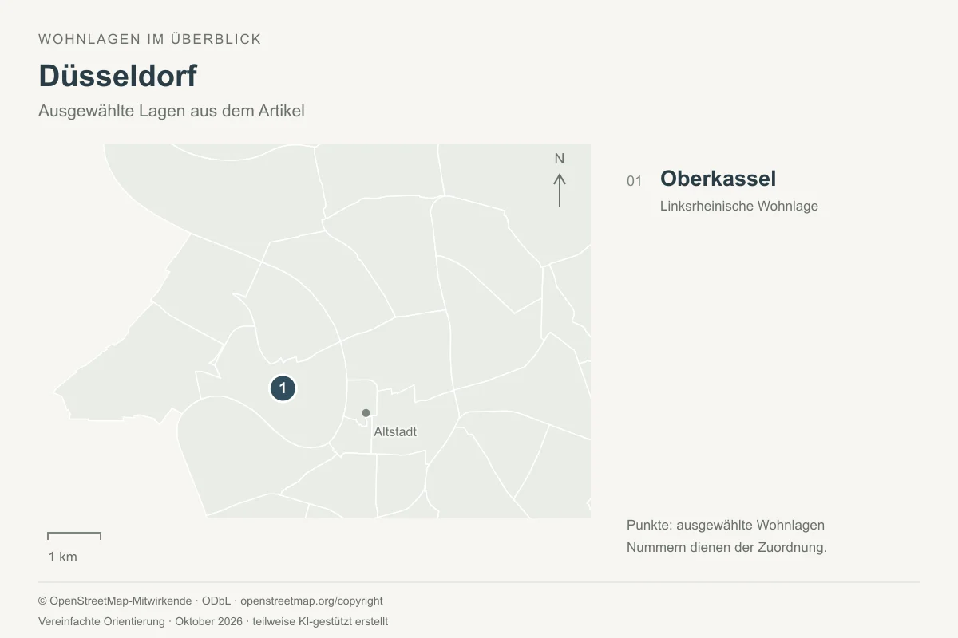Click the 'N' north label
This screenshot has height=638, width=958.
click(x=560, y=159)
